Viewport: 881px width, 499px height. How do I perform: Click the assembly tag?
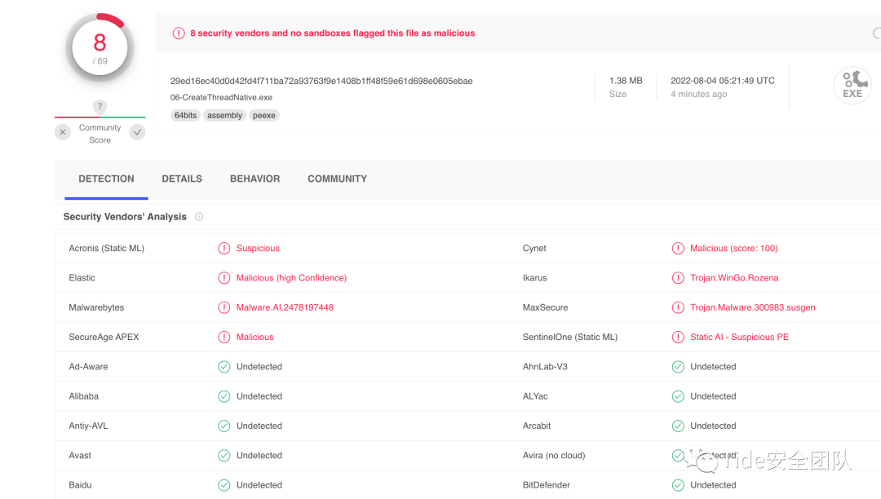pyautogui.click(x=224, y=116)
